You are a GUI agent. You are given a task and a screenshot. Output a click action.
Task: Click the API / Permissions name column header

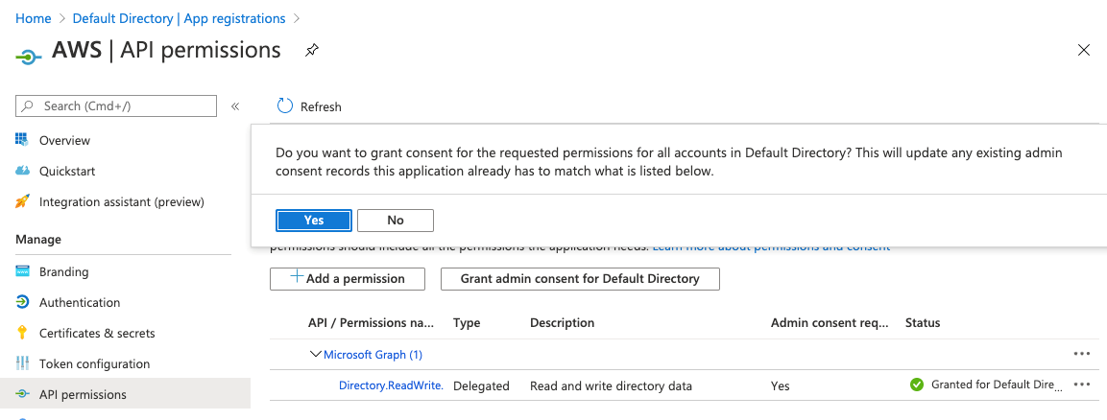[x=372, y=323]
